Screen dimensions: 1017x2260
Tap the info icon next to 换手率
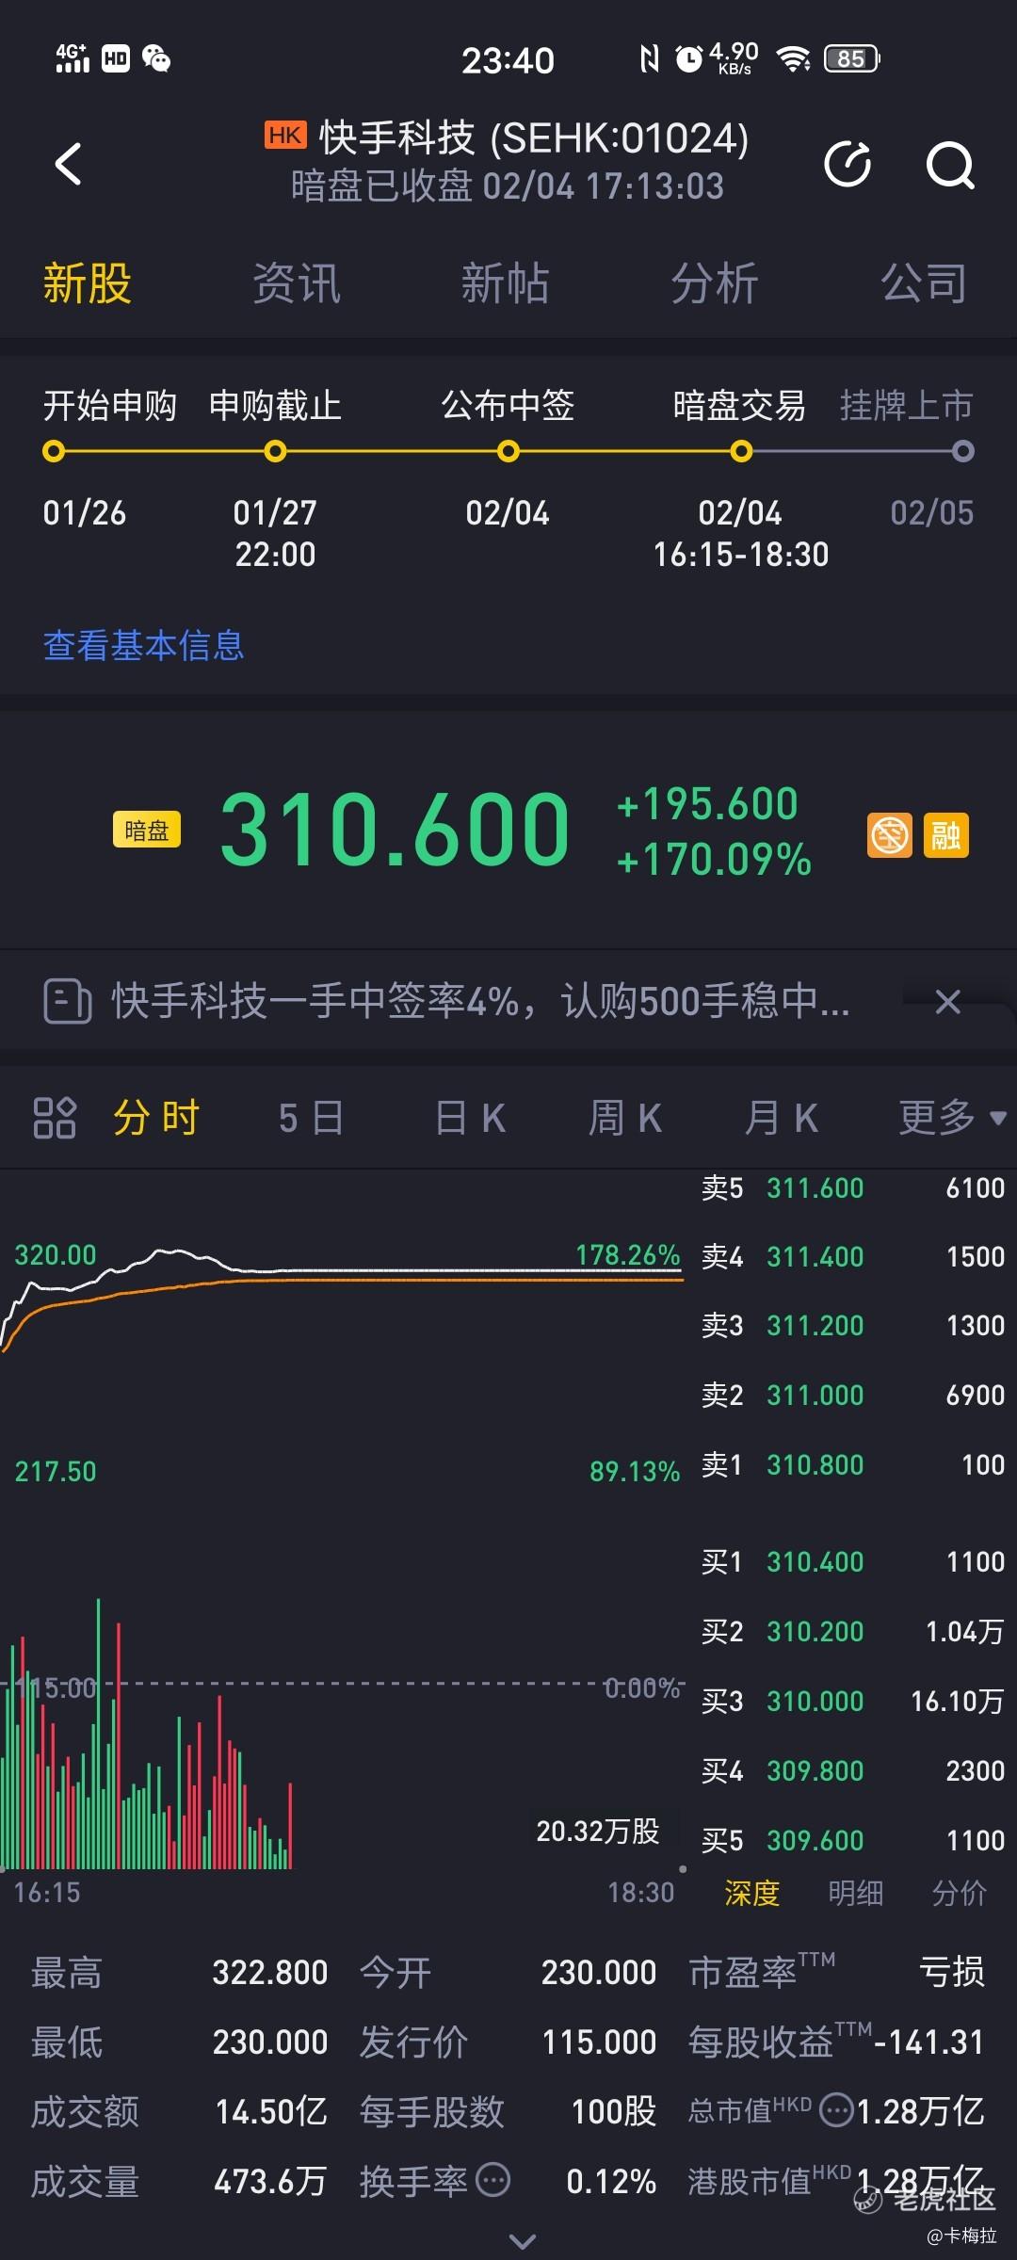click(x=492, y=2178)
